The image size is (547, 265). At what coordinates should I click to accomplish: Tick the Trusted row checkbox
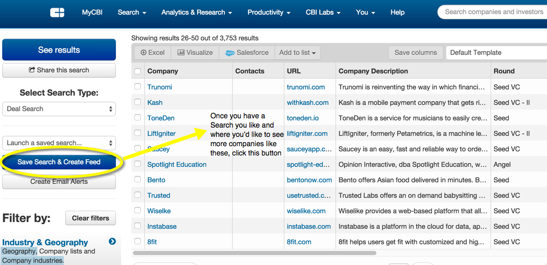(138, 195)
